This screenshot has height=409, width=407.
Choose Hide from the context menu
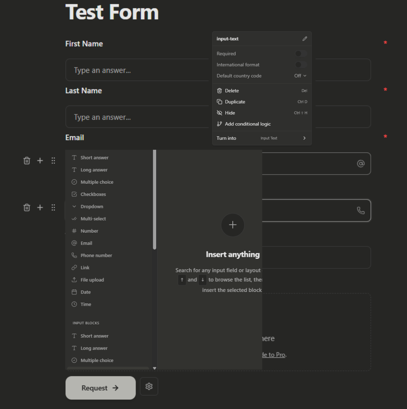tap(230, 113)
